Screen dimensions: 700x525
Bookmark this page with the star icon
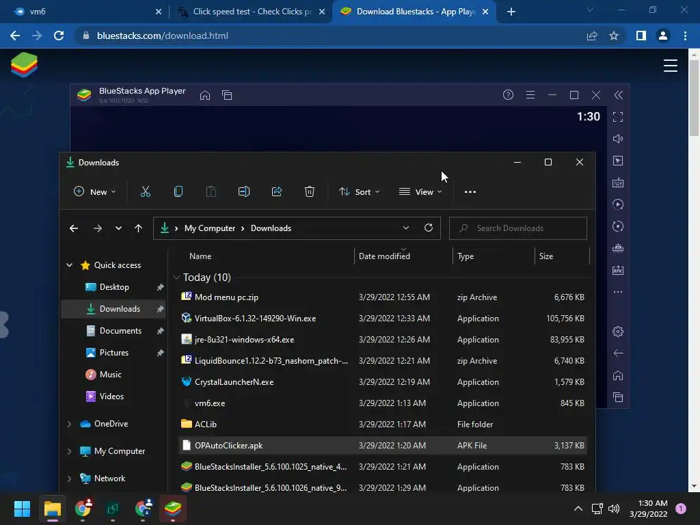614,36
